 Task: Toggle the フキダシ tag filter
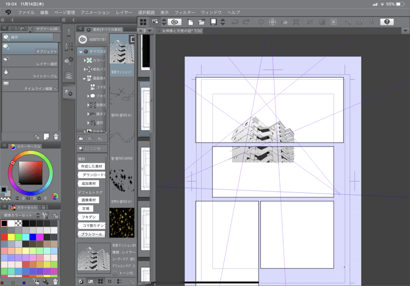(x=88, y=217)
